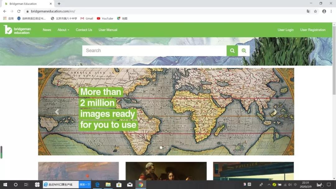Click the User Registration link
This screenshot has width=336, height=189.
click(x=313, y=30)
